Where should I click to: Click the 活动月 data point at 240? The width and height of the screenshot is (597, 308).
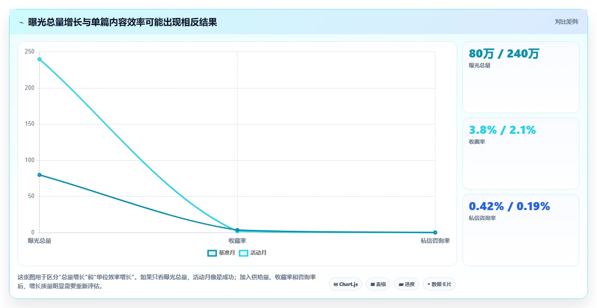tap(40, 59)
